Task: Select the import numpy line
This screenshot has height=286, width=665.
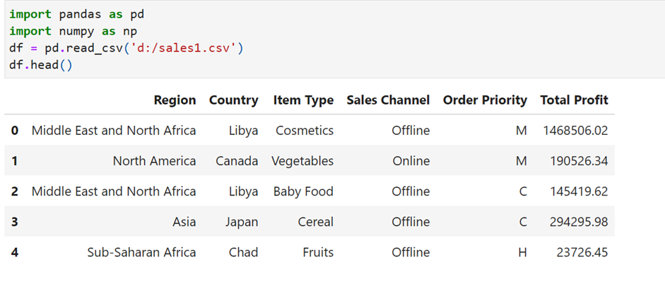Action: click(73, 31)
